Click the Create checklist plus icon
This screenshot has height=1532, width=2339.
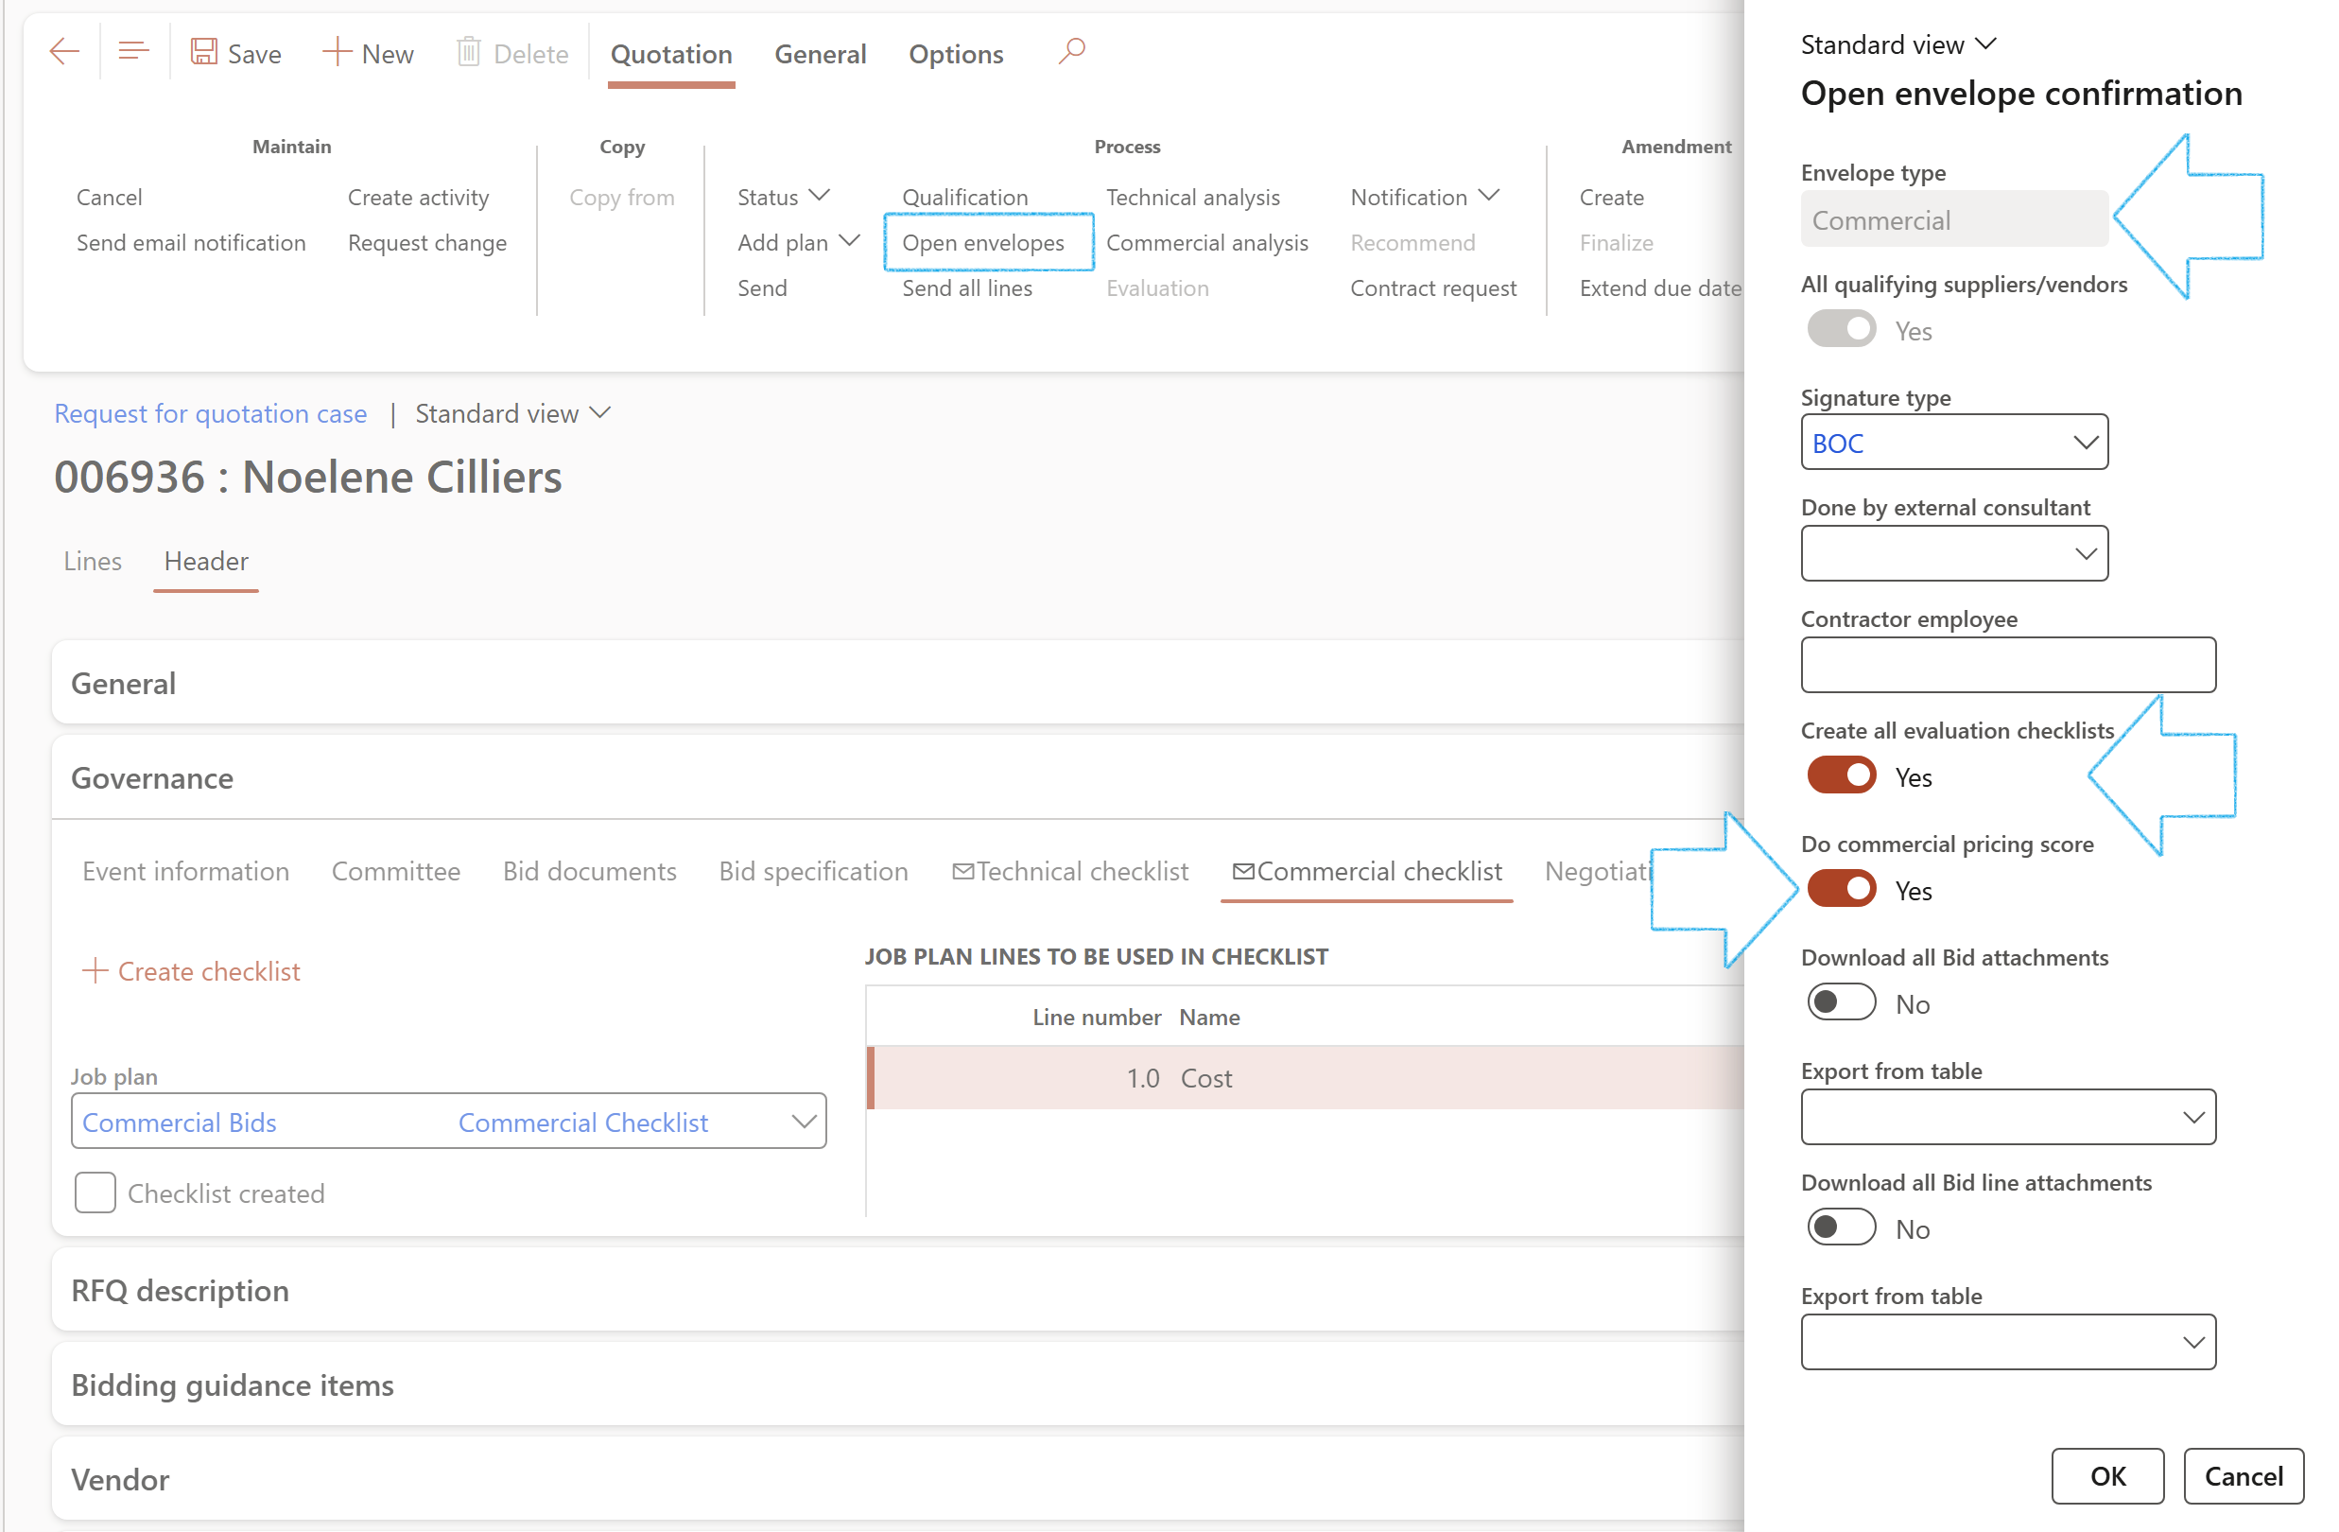click(x=95, y=970)
